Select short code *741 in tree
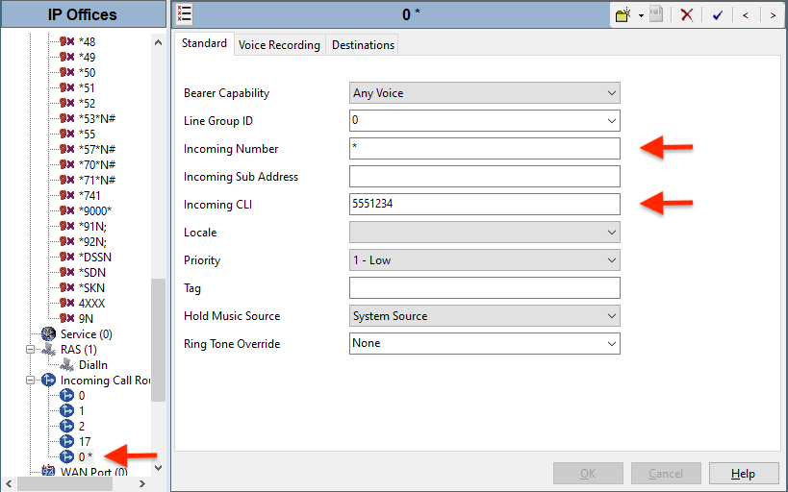The height and width of the screenshot is (492, 788). pyautogui.click(x=89, y=195)
